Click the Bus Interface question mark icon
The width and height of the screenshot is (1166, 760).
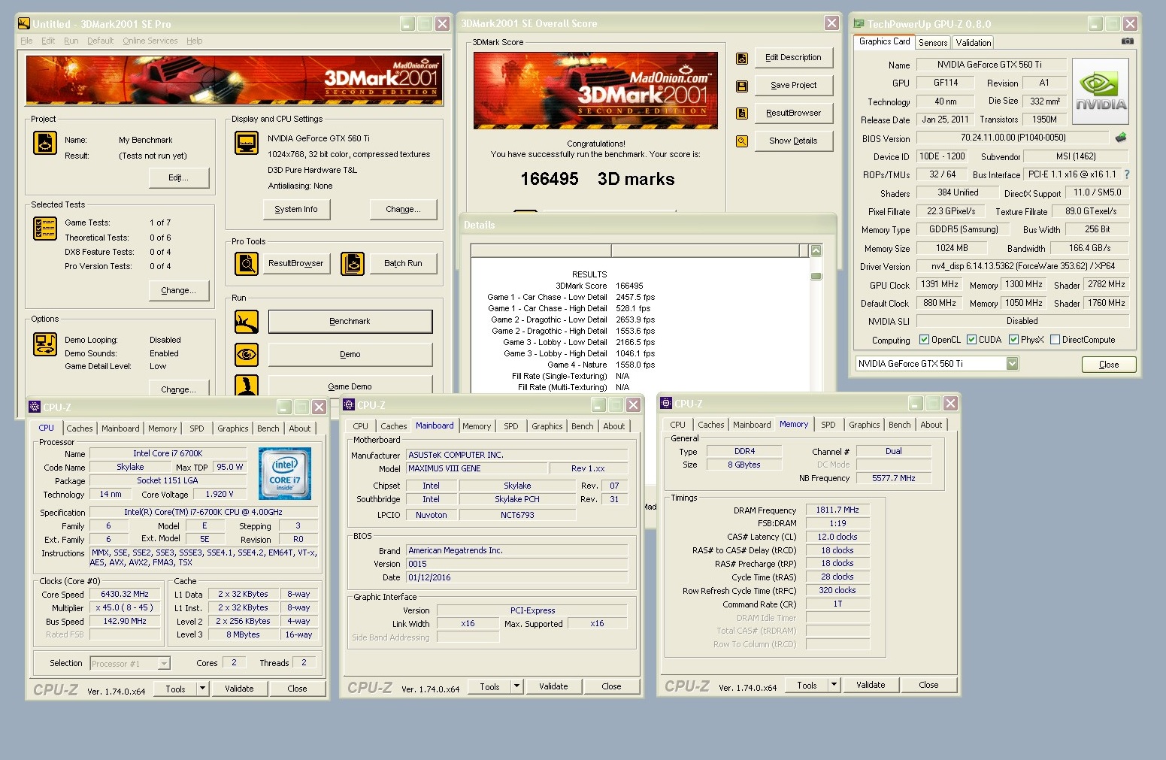(1126, 174)
